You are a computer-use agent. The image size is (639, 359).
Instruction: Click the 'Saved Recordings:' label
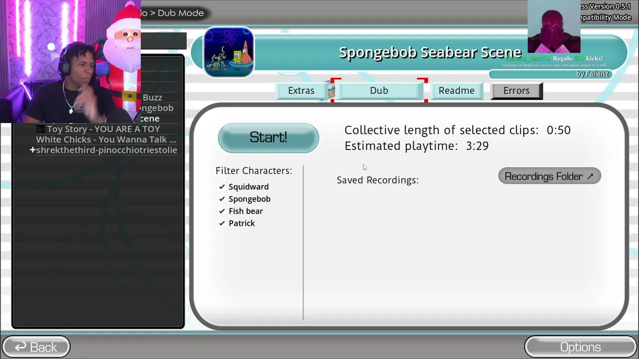pos(377,180)
